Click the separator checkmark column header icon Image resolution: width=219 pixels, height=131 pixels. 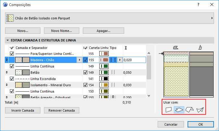12,48
